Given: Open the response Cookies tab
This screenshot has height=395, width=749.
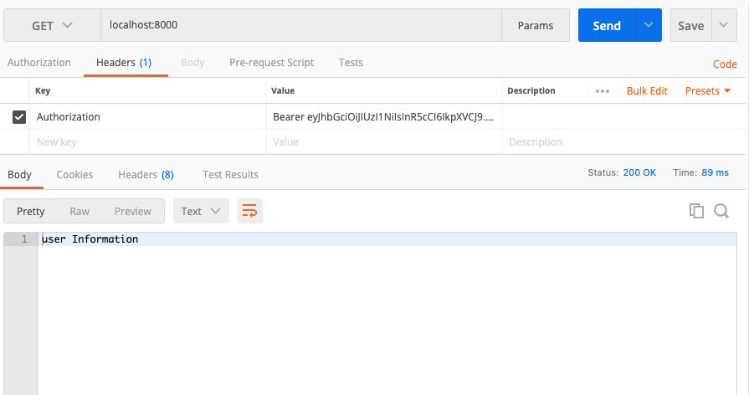Looking at the screenshot, I should pyautogui.click(x=74, y=175).
